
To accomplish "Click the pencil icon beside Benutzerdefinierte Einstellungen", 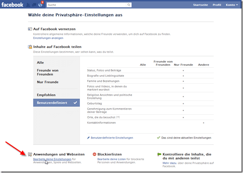I will click(x=88, y=138).
